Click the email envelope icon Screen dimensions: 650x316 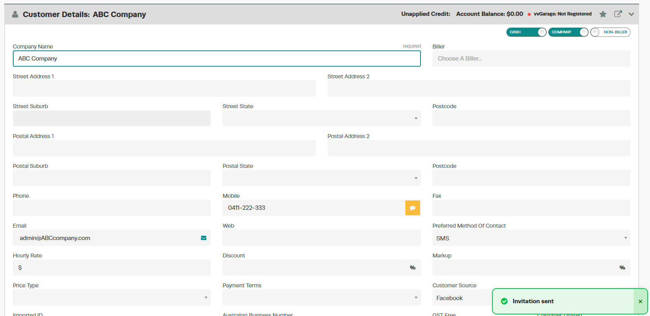point(203,238)
